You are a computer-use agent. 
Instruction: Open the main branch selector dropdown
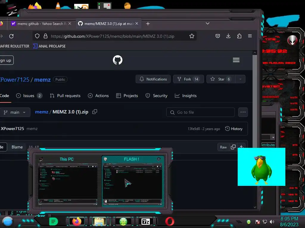point(15,112)
